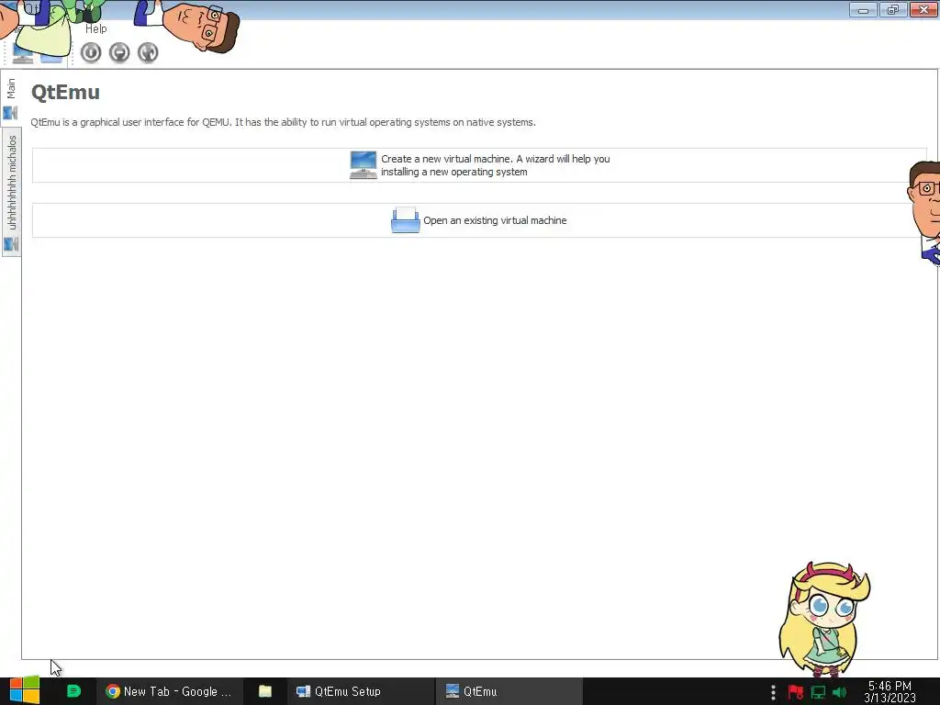The height and width of the screenshot is (705, 940).
Task: Create a new virtual machine with wizard
Action: pyautogui.click(x=479, y=165)
